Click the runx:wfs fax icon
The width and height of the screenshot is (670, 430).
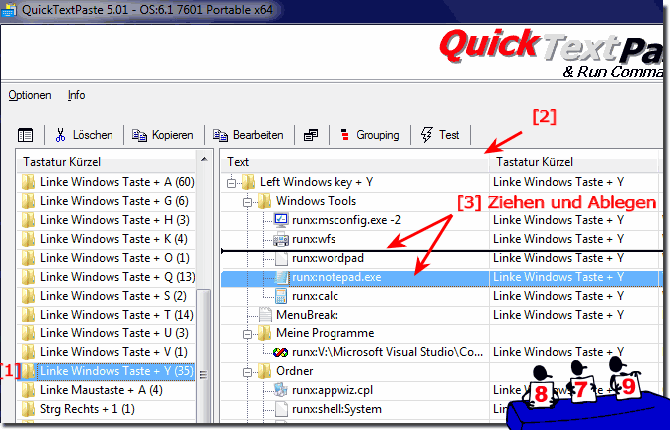tap(281, 239)
